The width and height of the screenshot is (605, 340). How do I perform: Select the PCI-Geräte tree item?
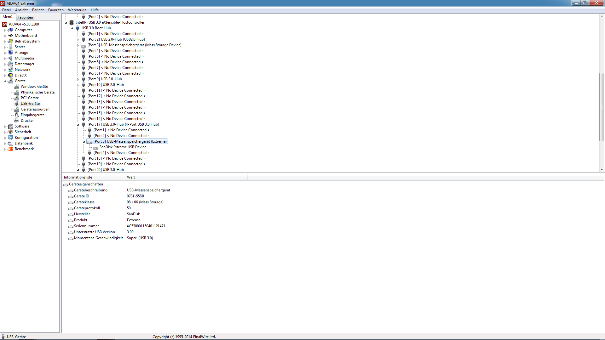(30, 98)
